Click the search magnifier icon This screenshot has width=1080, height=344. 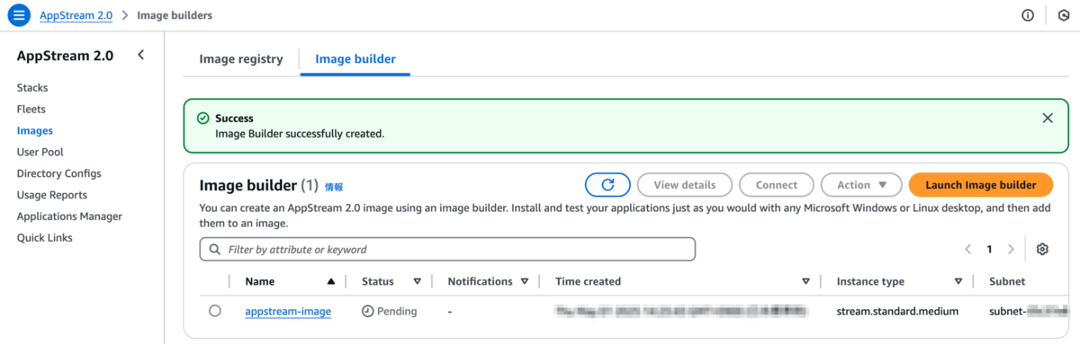214,249
